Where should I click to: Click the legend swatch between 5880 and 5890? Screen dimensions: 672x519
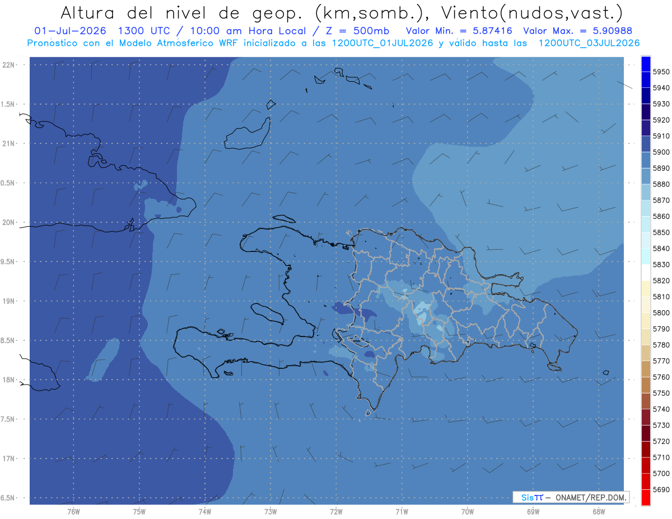(646, 176)
